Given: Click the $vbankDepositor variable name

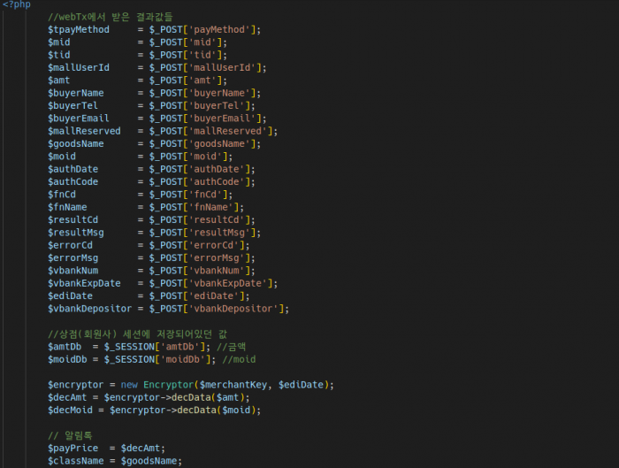Looking at the screenshot, I should click(89, 309).
